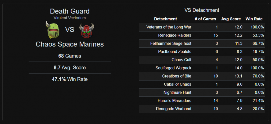Select the Veterans of the Long War row
This screenshot has height=124, width=271.
click(x=169, y=27)
